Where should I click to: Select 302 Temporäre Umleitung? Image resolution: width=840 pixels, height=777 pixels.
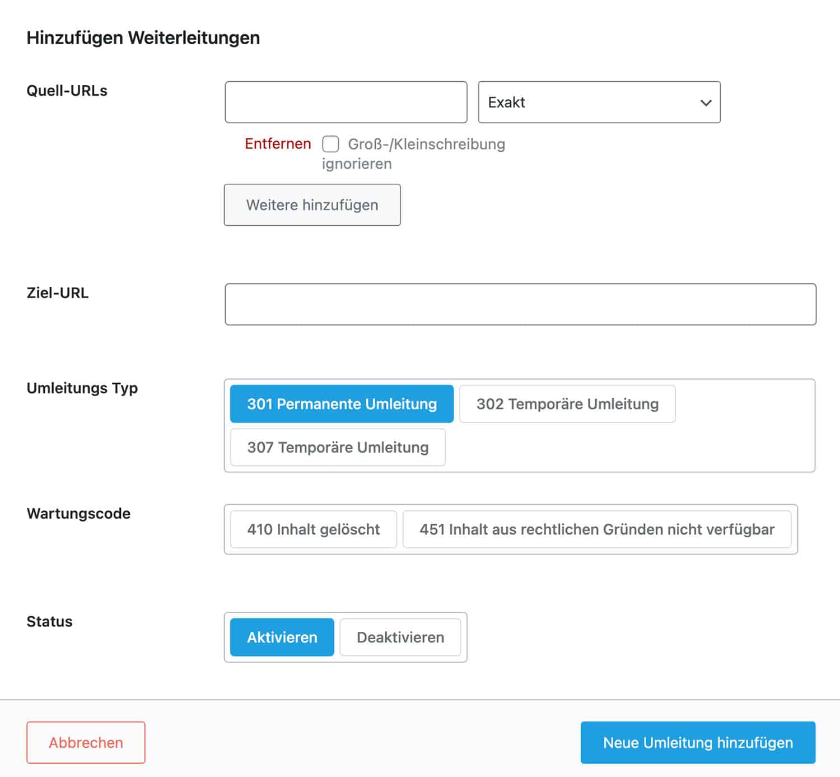tap(567, 404)
